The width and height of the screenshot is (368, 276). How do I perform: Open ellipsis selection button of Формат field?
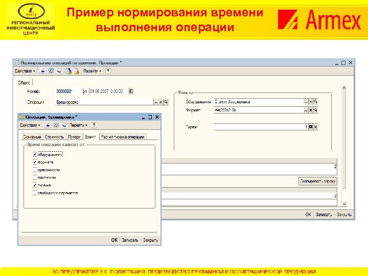pos(306,110)
